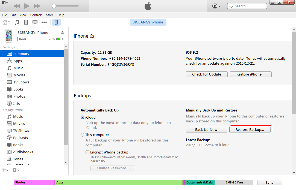Image resolution: width=296 pixels, height=190 pixels.
Task: Click Back Up Now button
Action: pyautogui.click(x=206, y=129)
